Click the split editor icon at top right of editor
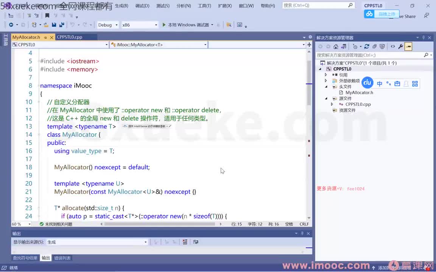This screenshot has width=436, height=272. click(309, 45)
